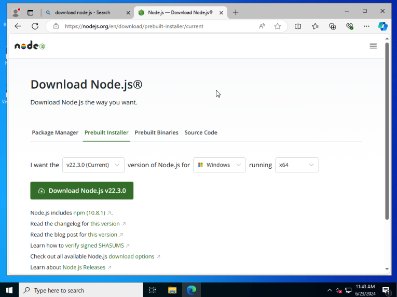Open the blog post this version link
This screenshot has height=297, width=397.
[x=102, y=235]
